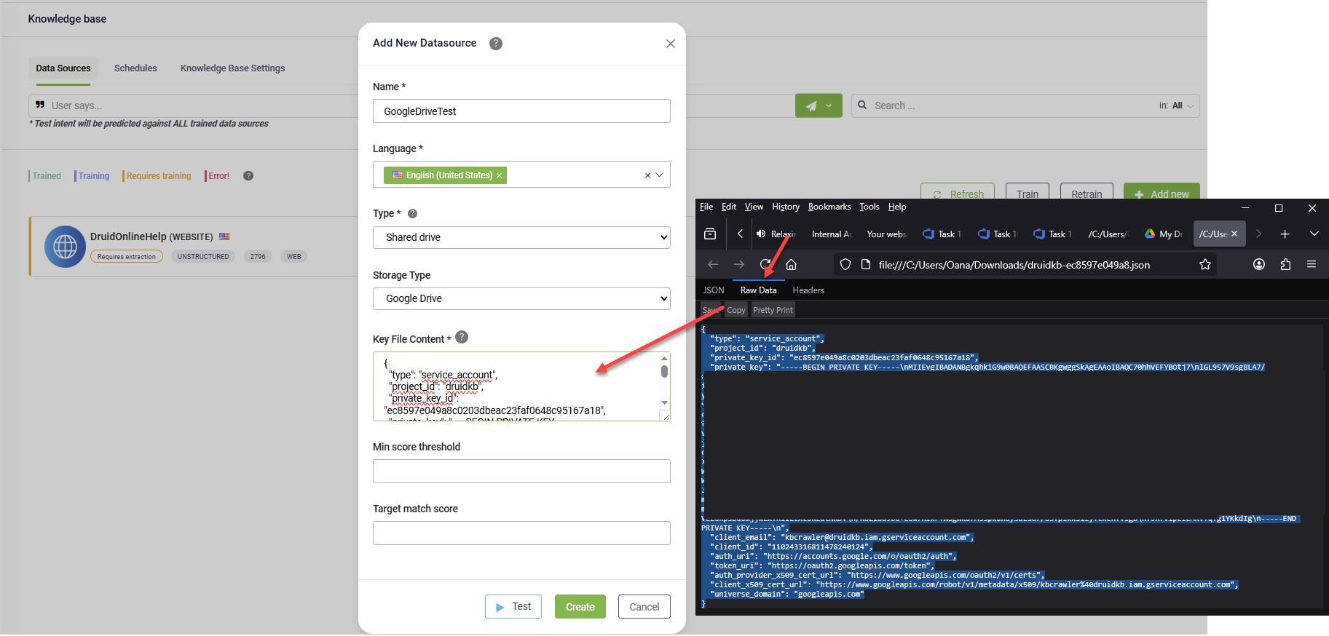Click the help icon next to Key File Content

coord(462,338)
